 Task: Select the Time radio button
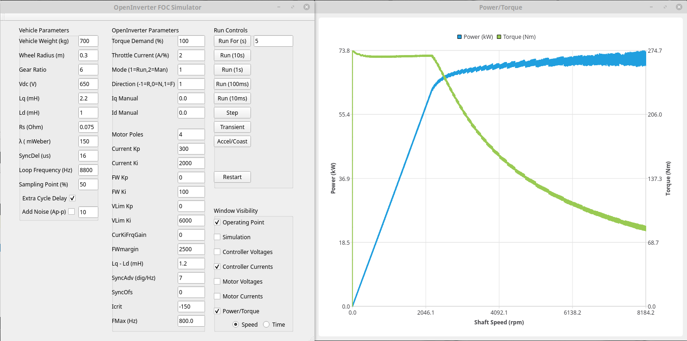pos(266,324)
